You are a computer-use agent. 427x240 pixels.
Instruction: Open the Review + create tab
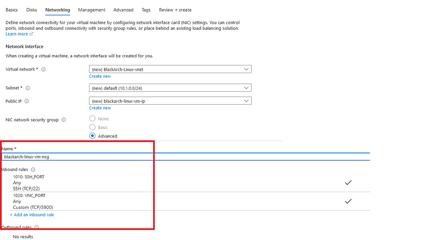pos(175,10)
